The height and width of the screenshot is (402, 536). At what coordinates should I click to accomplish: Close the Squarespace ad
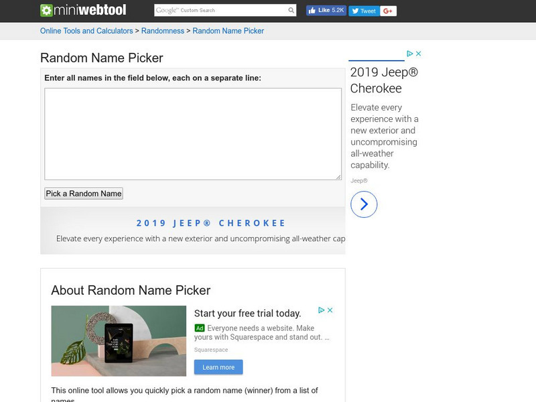(330, 310)
